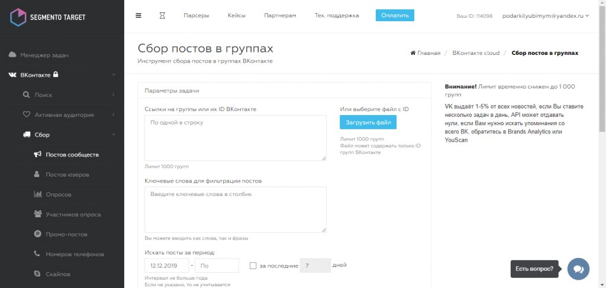
Task: Go to ВКонтакте cloud breadcrumb link
Action: click(476, 53)
